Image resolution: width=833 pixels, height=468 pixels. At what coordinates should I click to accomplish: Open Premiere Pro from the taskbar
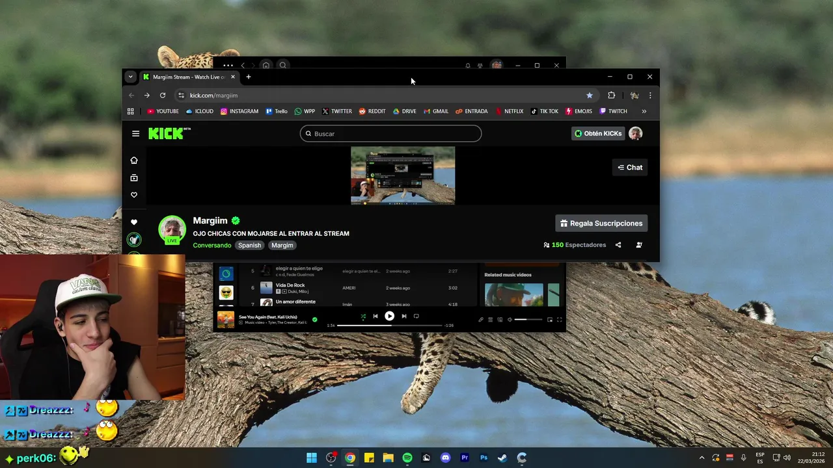coord(465,458)
